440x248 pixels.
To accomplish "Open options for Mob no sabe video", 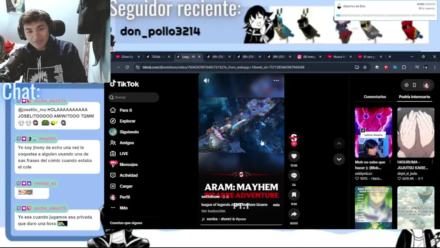I will click(x=390, y=162).
